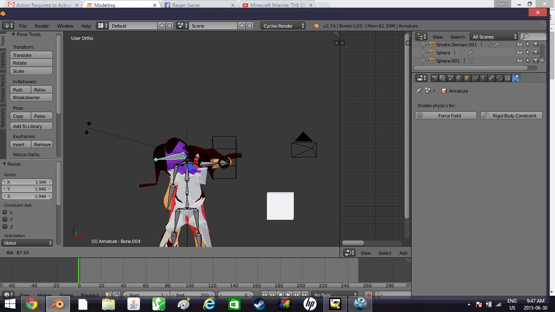The height and width of the screenshot is (312, 555).
Task: Collapse the Pose Tools panel
Action: [x=13, y=35]
